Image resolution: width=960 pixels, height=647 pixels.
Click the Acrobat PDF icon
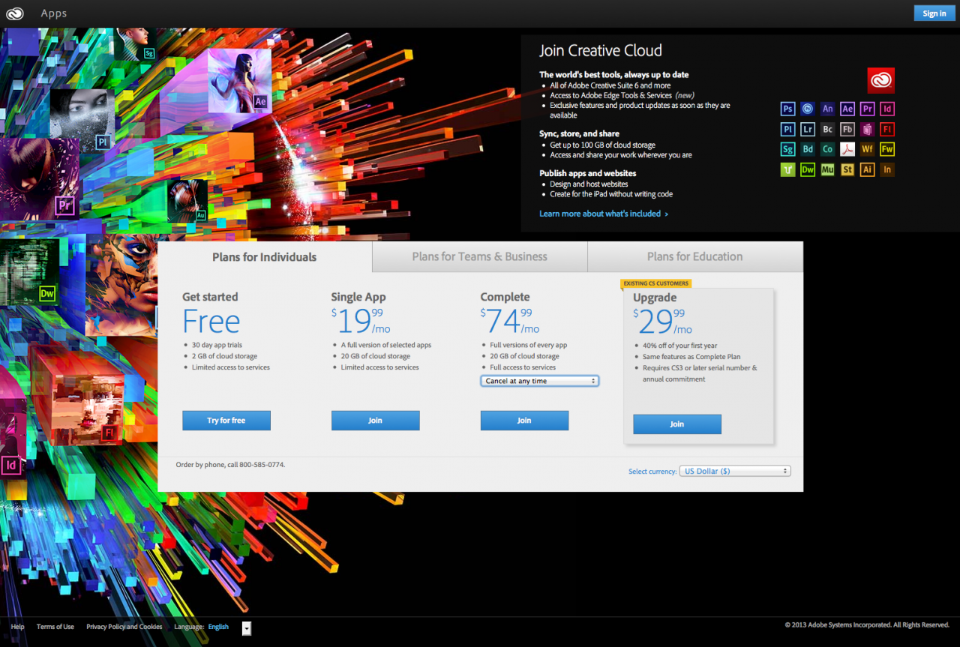(847, 149)
